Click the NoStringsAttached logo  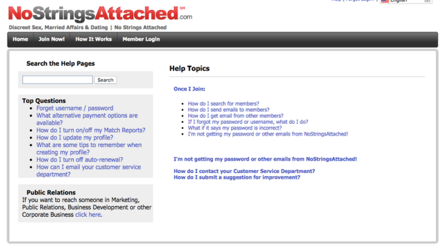[x=100, y=14]
